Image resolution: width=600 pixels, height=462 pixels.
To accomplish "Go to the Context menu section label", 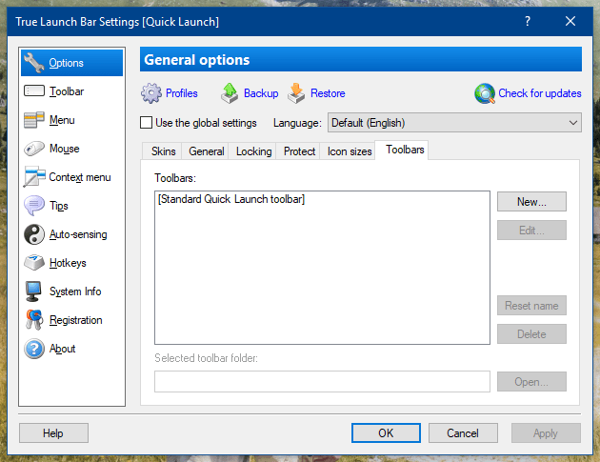I will (80, 177).
